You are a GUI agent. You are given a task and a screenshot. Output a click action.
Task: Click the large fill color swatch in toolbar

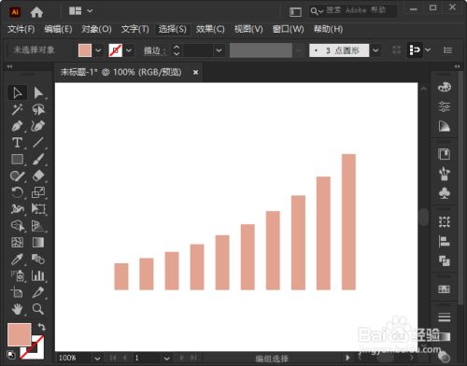[19, 334]
